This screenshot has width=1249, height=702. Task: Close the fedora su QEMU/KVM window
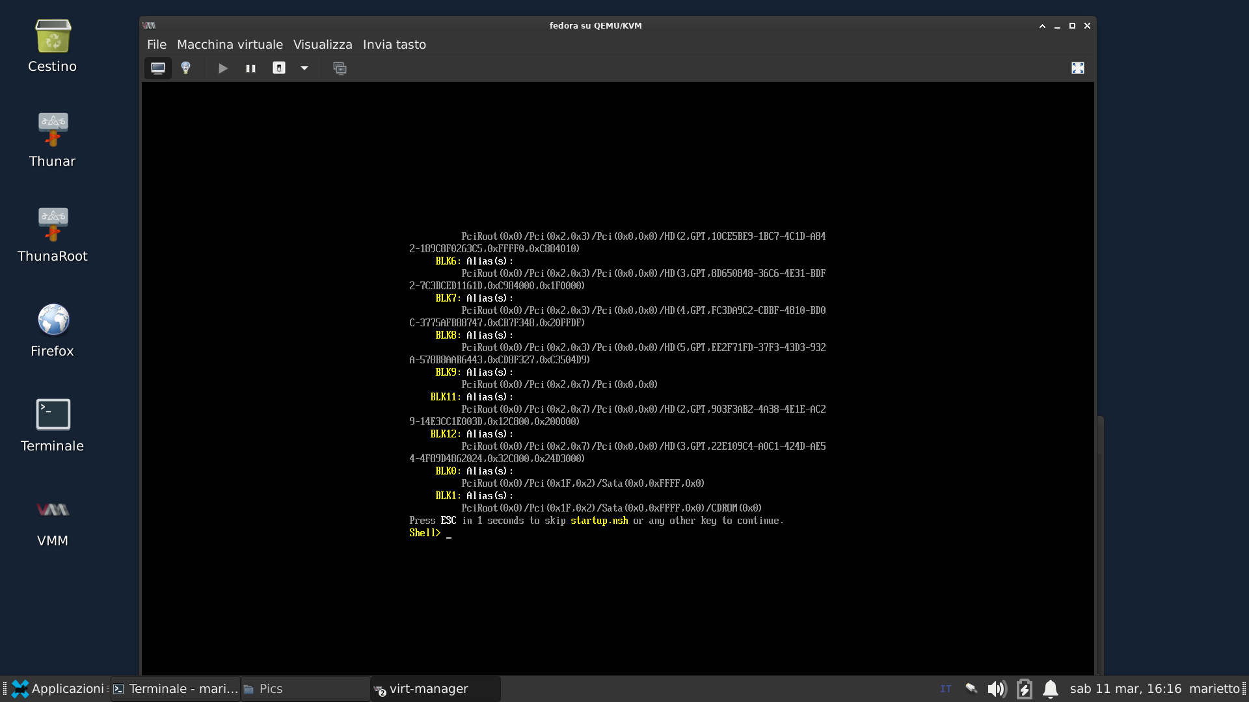point(1087,26)
